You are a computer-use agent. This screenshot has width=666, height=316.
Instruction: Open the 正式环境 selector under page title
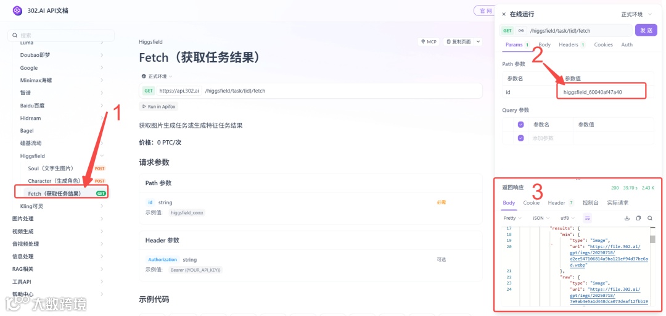click(157, 76)
